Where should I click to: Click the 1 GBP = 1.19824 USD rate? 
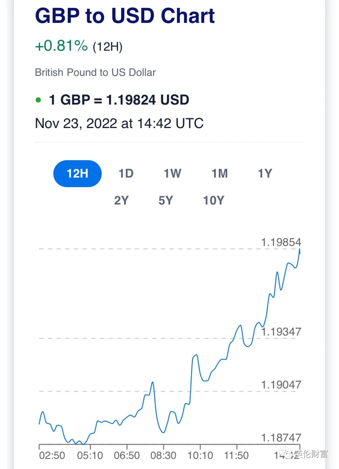coord(119,100)
